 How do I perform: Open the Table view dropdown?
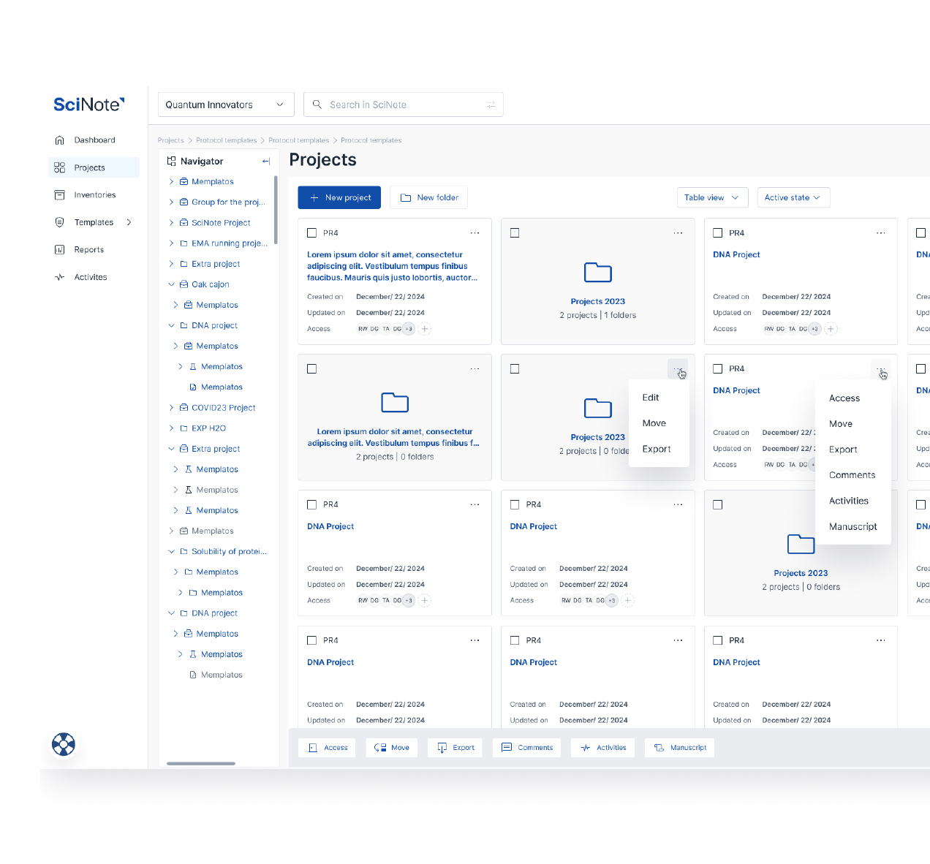(712, 197)
